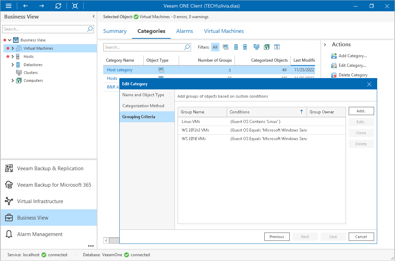395x261 pixels.
Task: Filter categories by datastore icon
Action: pyautogui.click(x=236, y=47)
